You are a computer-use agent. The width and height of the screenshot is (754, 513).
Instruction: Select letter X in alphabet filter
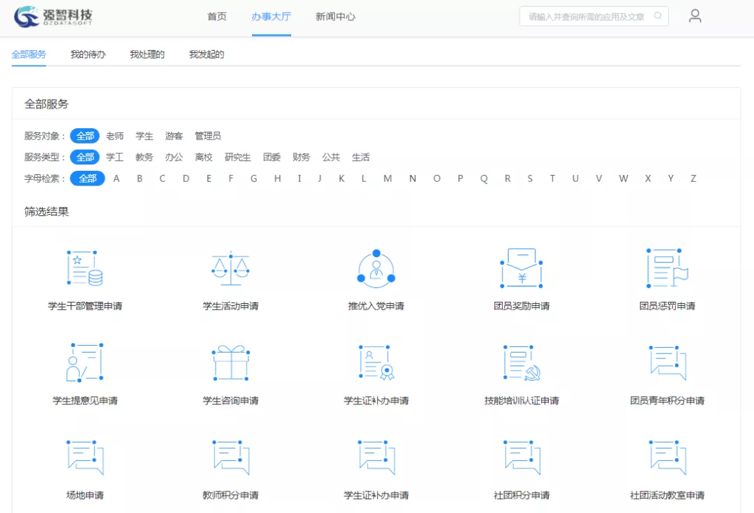click(x=648, y=178)
